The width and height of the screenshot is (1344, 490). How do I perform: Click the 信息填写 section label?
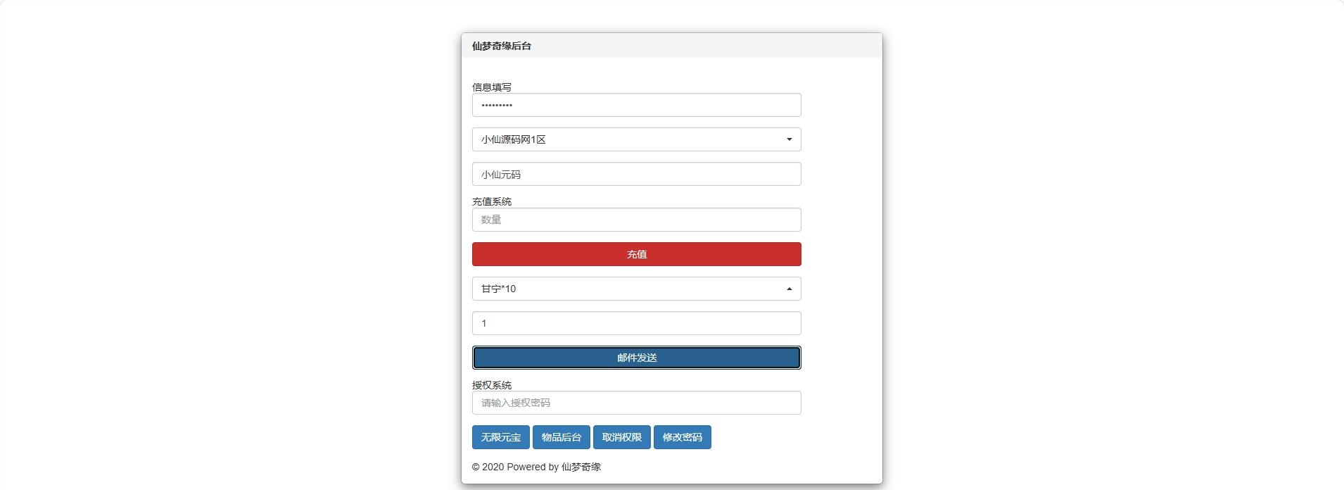coord(491,87)
